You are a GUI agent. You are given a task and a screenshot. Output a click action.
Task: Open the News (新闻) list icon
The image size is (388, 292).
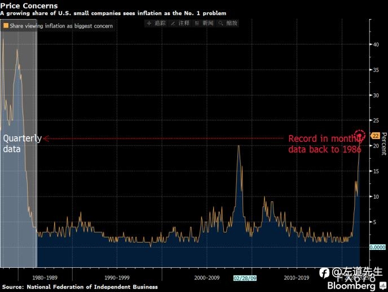coord(197,23)
